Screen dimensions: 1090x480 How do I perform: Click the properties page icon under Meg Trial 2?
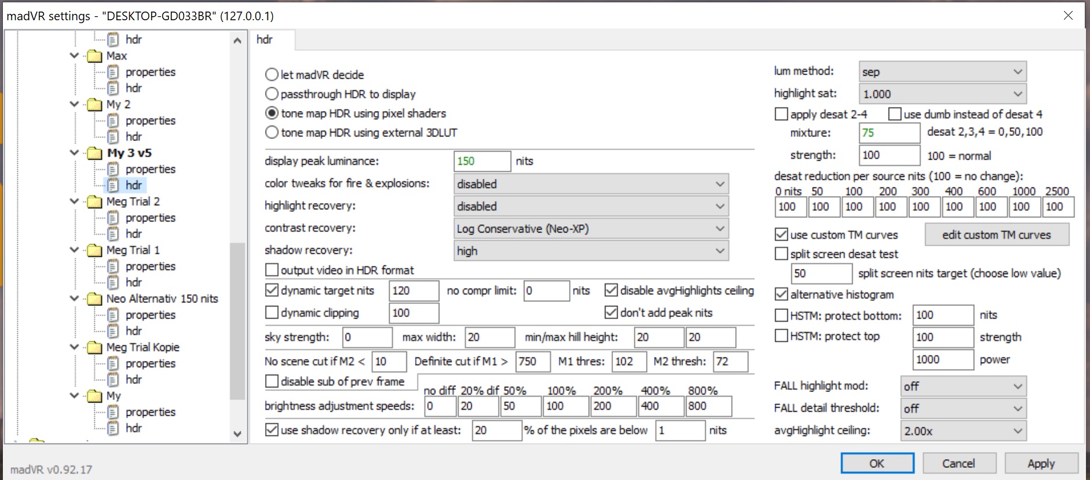113,218
